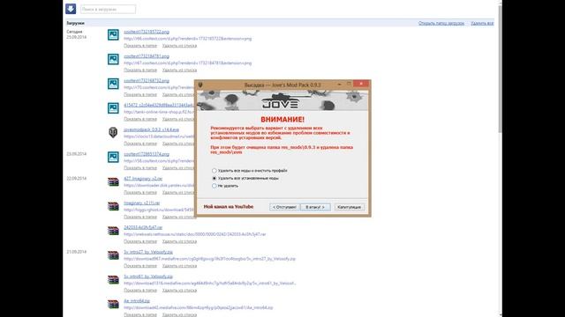Click 'В атаку! >' next button
The image size is (565, 317).
315,207
